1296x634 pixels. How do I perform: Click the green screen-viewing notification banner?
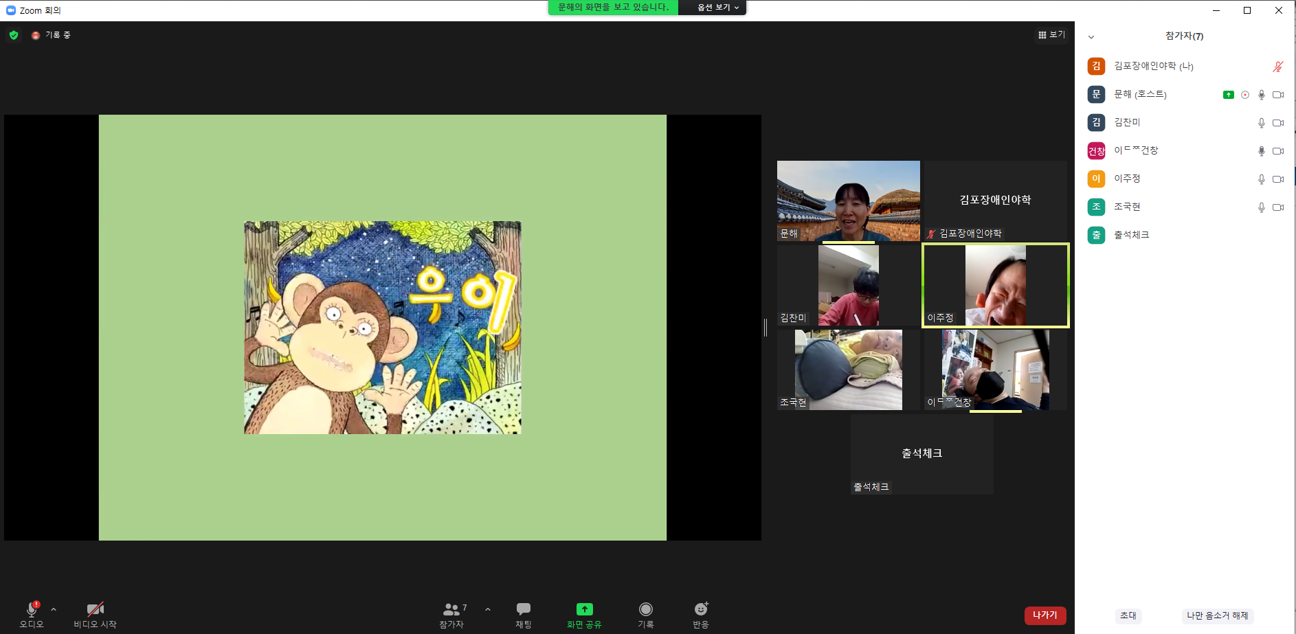pyautogui.click(x=613, y=7)
